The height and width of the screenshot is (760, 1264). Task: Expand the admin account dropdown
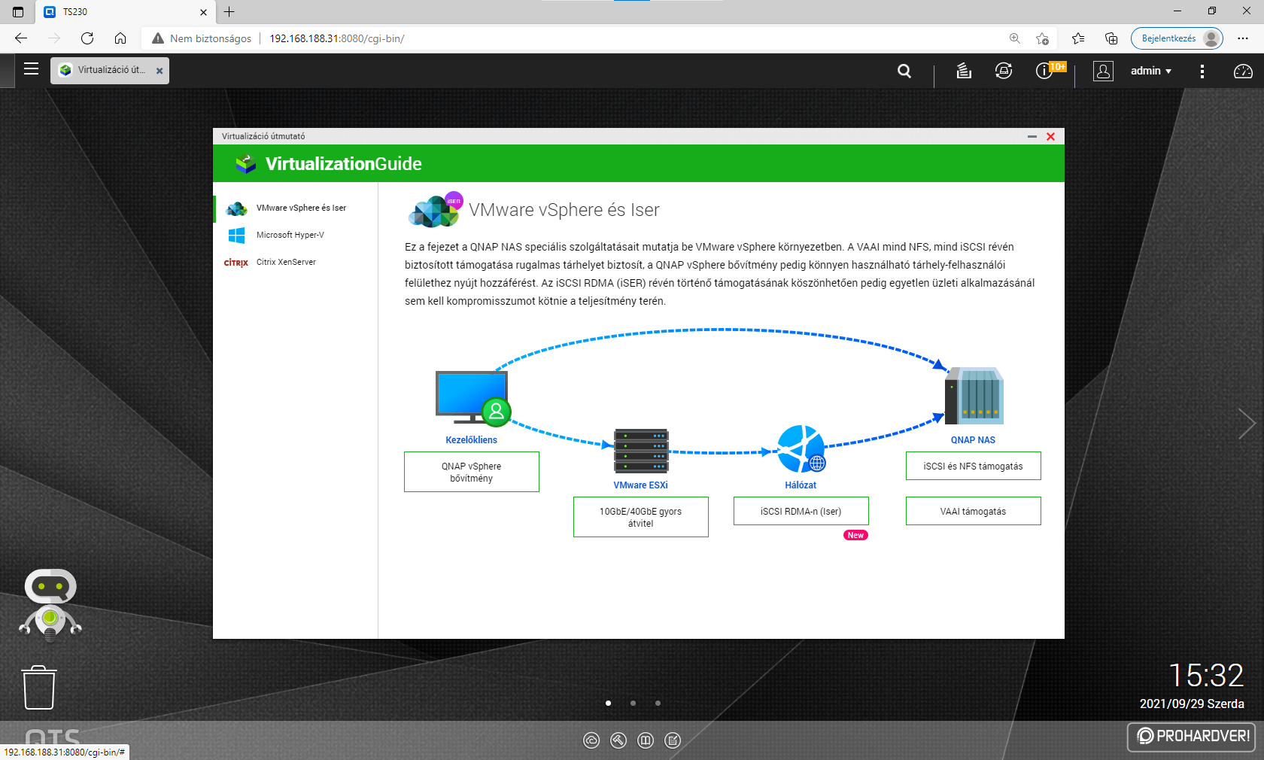point(1151,71)
